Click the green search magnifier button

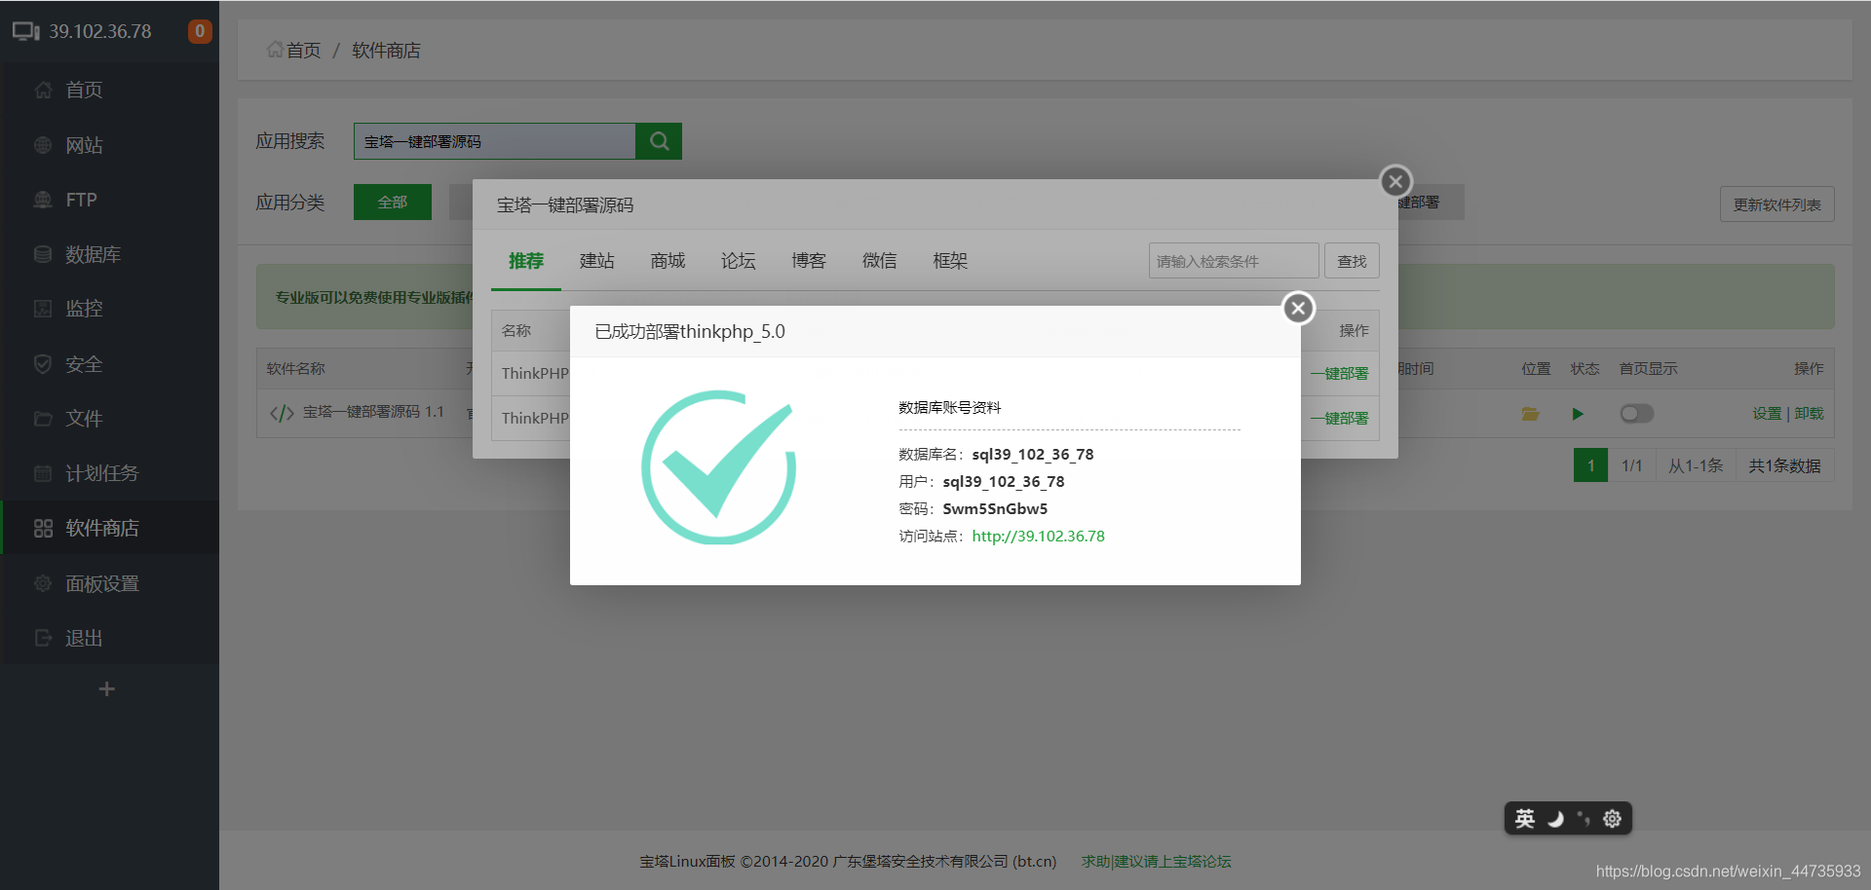tap(659, 141)
